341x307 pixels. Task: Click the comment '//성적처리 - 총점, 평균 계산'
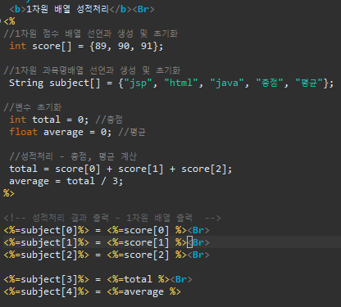[x=73, y=156]
